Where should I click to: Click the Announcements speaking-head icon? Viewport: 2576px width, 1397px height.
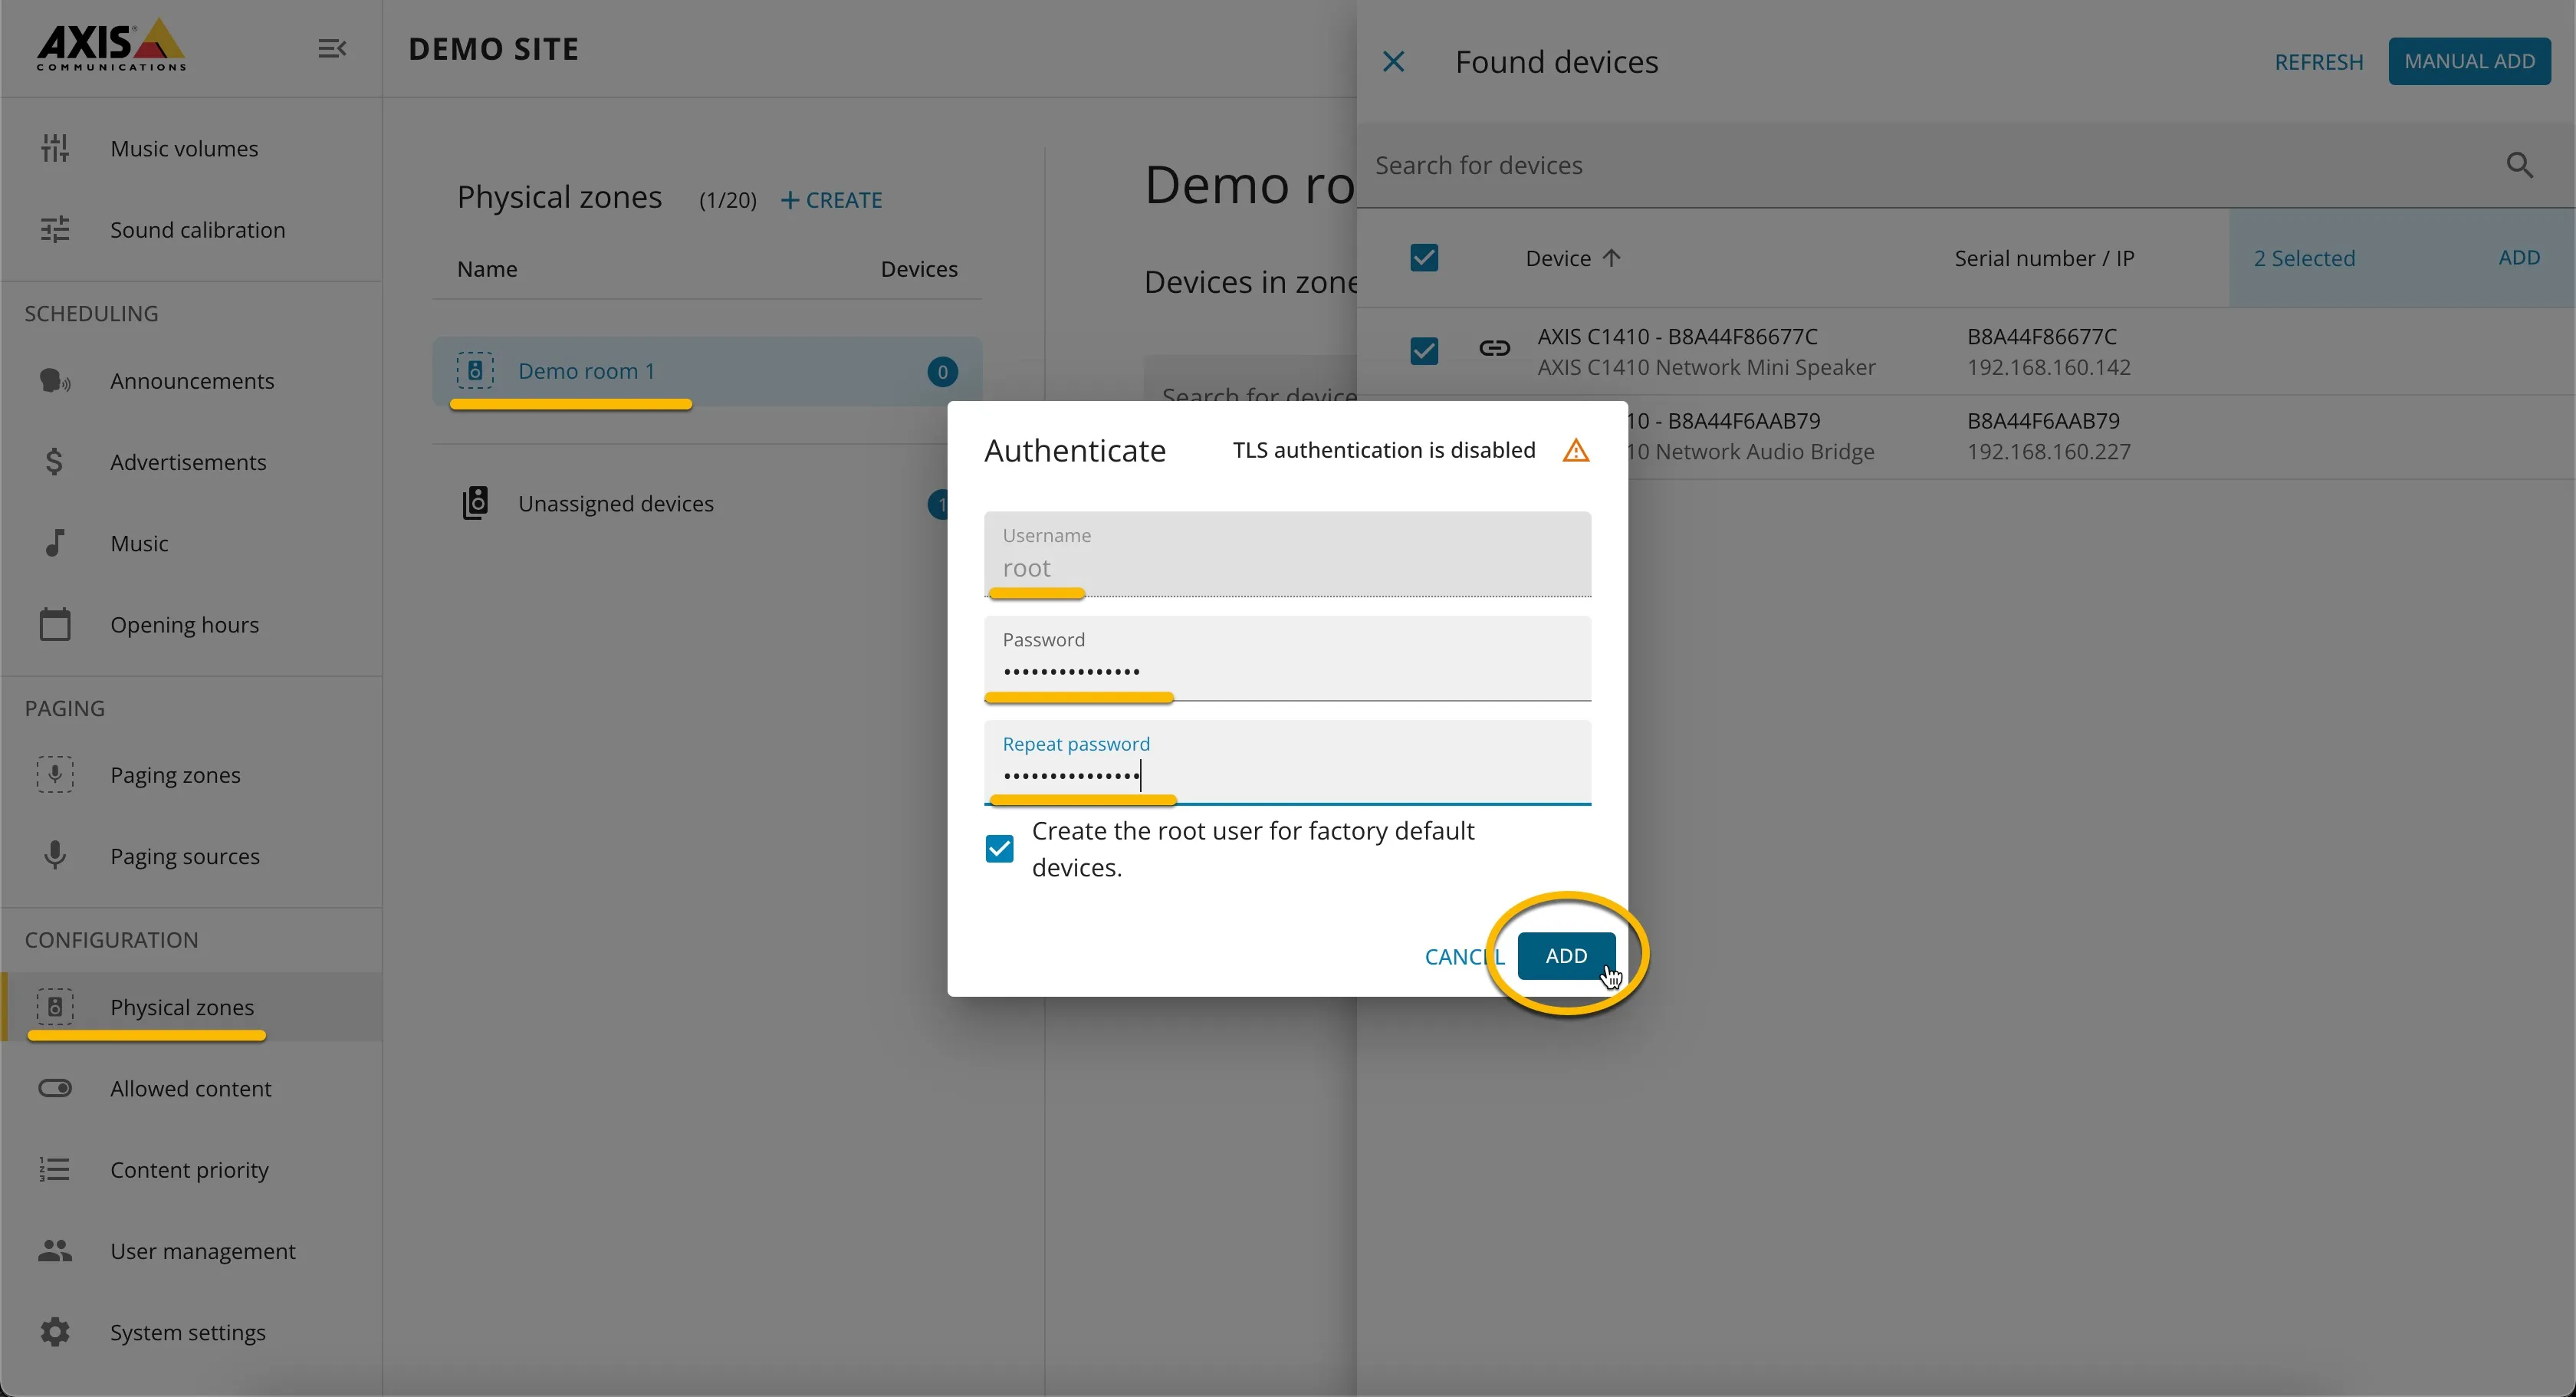coord(55,381)
